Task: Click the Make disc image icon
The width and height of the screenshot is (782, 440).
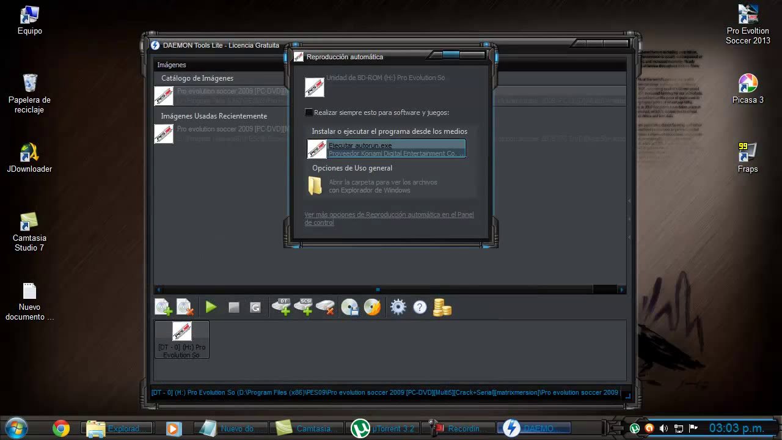Action: [350, 307]
